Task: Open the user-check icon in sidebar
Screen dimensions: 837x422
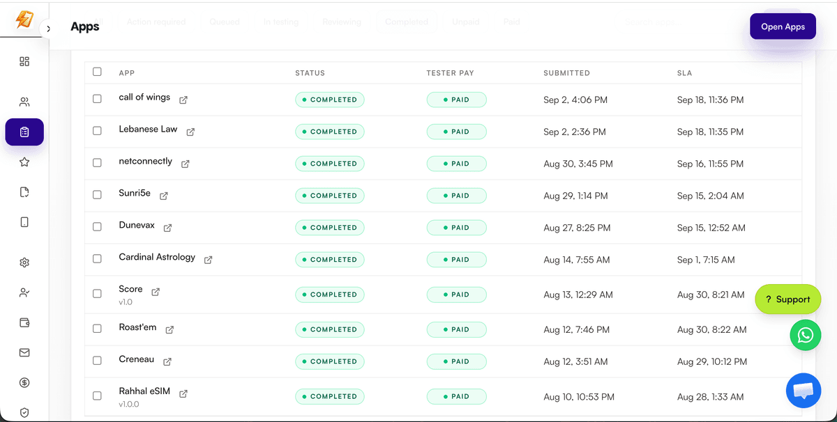Action: click(x=24, y=292)
